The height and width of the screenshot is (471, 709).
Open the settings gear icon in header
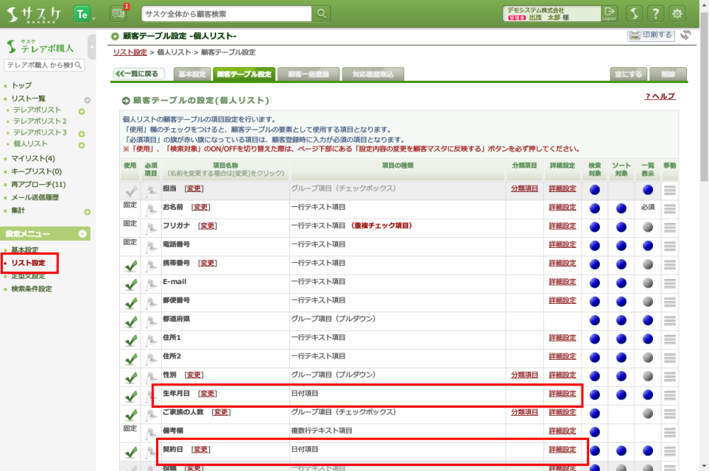coord(678,13)
